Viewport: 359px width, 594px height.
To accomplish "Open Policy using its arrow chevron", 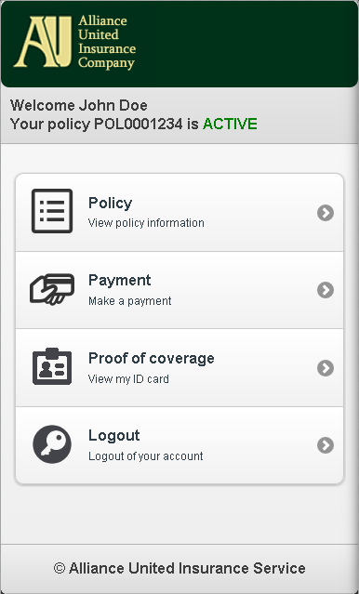I will tap(326, 213).
